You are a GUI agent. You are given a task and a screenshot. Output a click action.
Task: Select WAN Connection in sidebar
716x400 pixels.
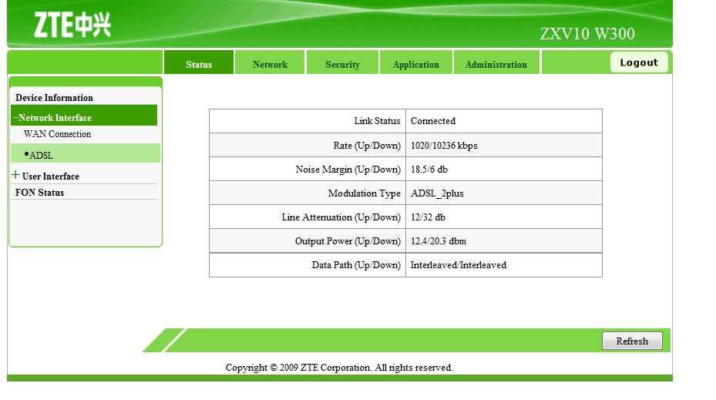(x=58, y=134)
